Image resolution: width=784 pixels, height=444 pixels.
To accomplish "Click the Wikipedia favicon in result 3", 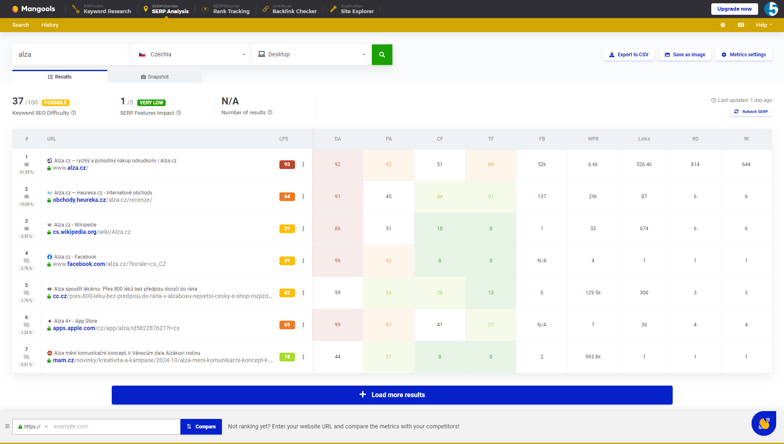I will (x=50, y=225).
